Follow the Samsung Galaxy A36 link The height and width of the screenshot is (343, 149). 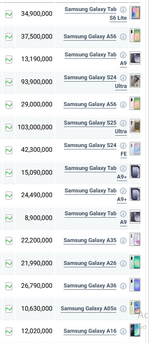[x=90, y=286]
